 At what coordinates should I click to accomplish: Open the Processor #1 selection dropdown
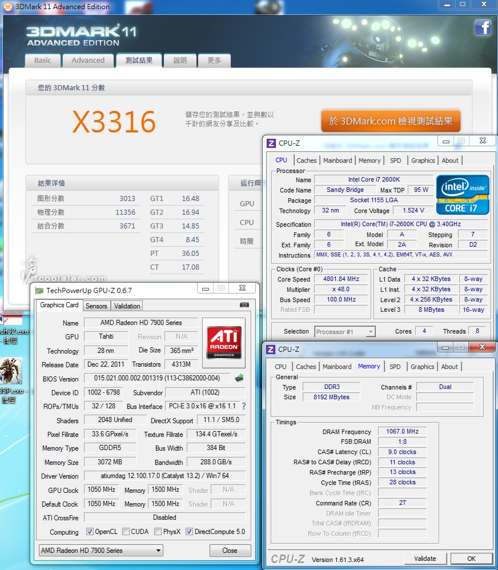pyautogui.click(x=344, y=331)
